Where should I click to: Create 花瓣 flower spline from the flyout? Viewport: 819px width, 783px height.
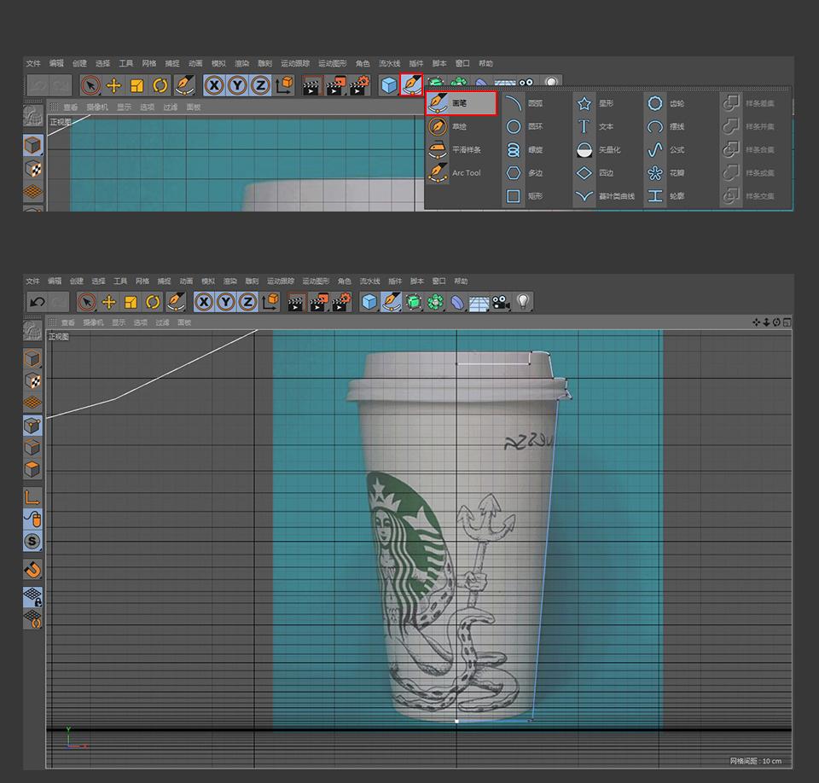666,173
